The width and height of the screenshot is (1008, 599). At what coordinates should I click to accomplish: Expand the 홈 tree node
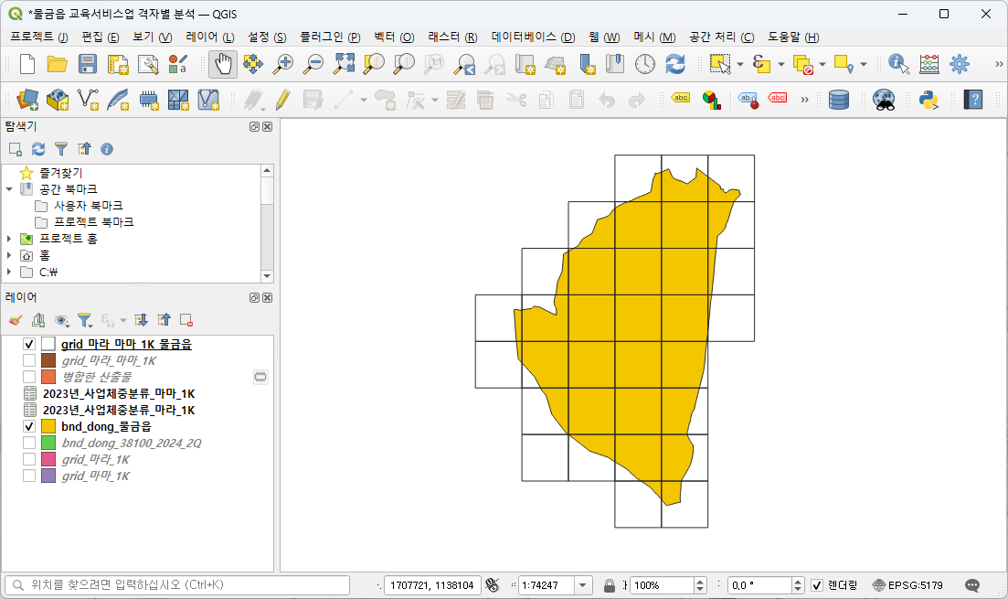coord(9,255)
